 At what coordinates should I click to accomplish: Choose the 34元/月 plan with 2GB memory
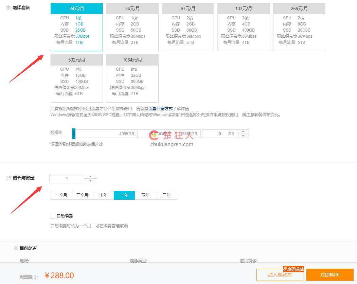point(132,27)
